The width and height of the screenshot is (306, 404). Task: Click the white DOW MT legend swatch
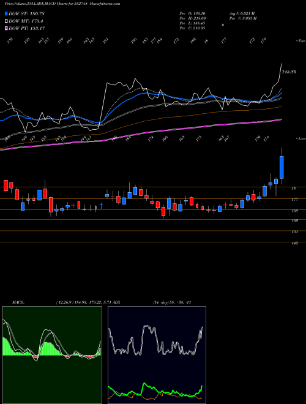tap(7, 21)
